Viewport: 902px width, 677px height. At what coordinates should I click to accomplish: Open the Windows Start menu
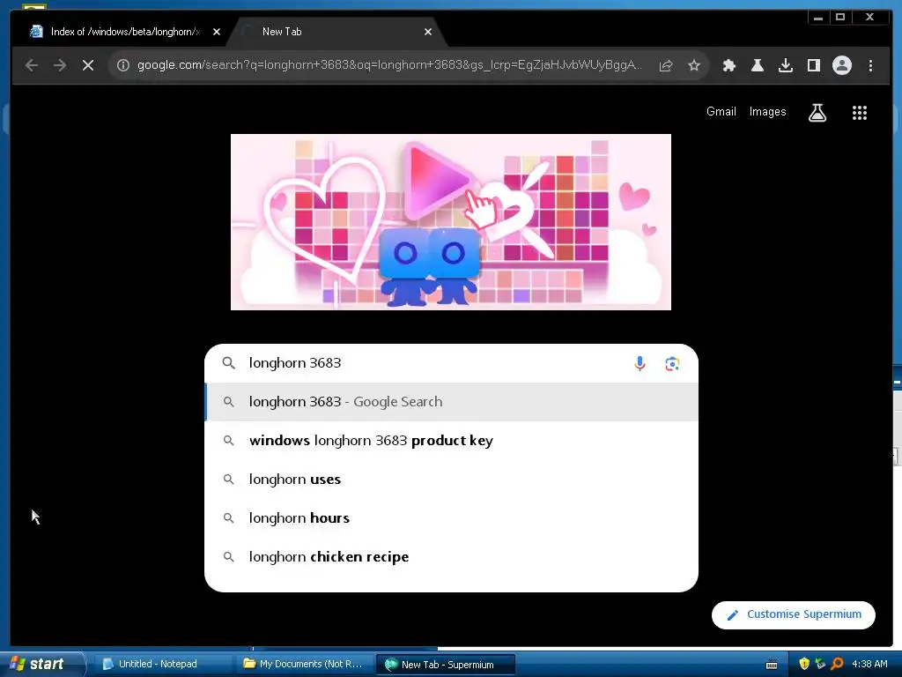click(41, 664)
